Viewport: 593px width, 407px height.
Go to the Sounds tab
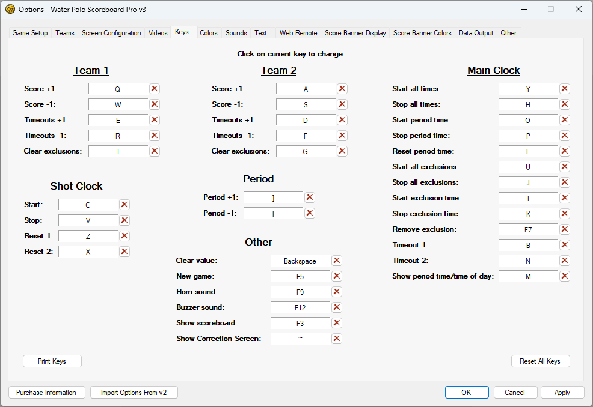[236, 33]
